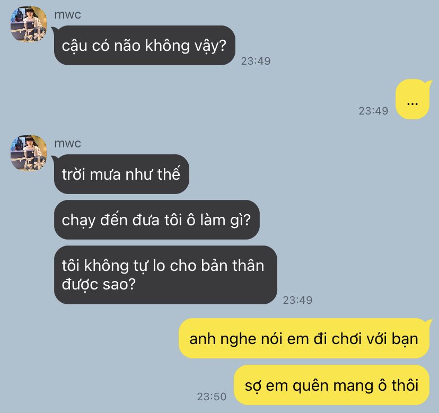The image size is (439, 413).
Task: Click timestamp next to 'cậu có não không vậy?'
Action: [x=256, y=61]
